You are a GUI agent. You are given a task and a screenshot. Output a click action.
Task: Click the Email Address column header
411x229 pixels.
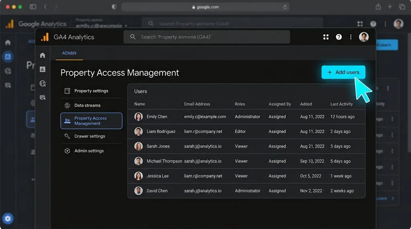click(x=197, y=104)
